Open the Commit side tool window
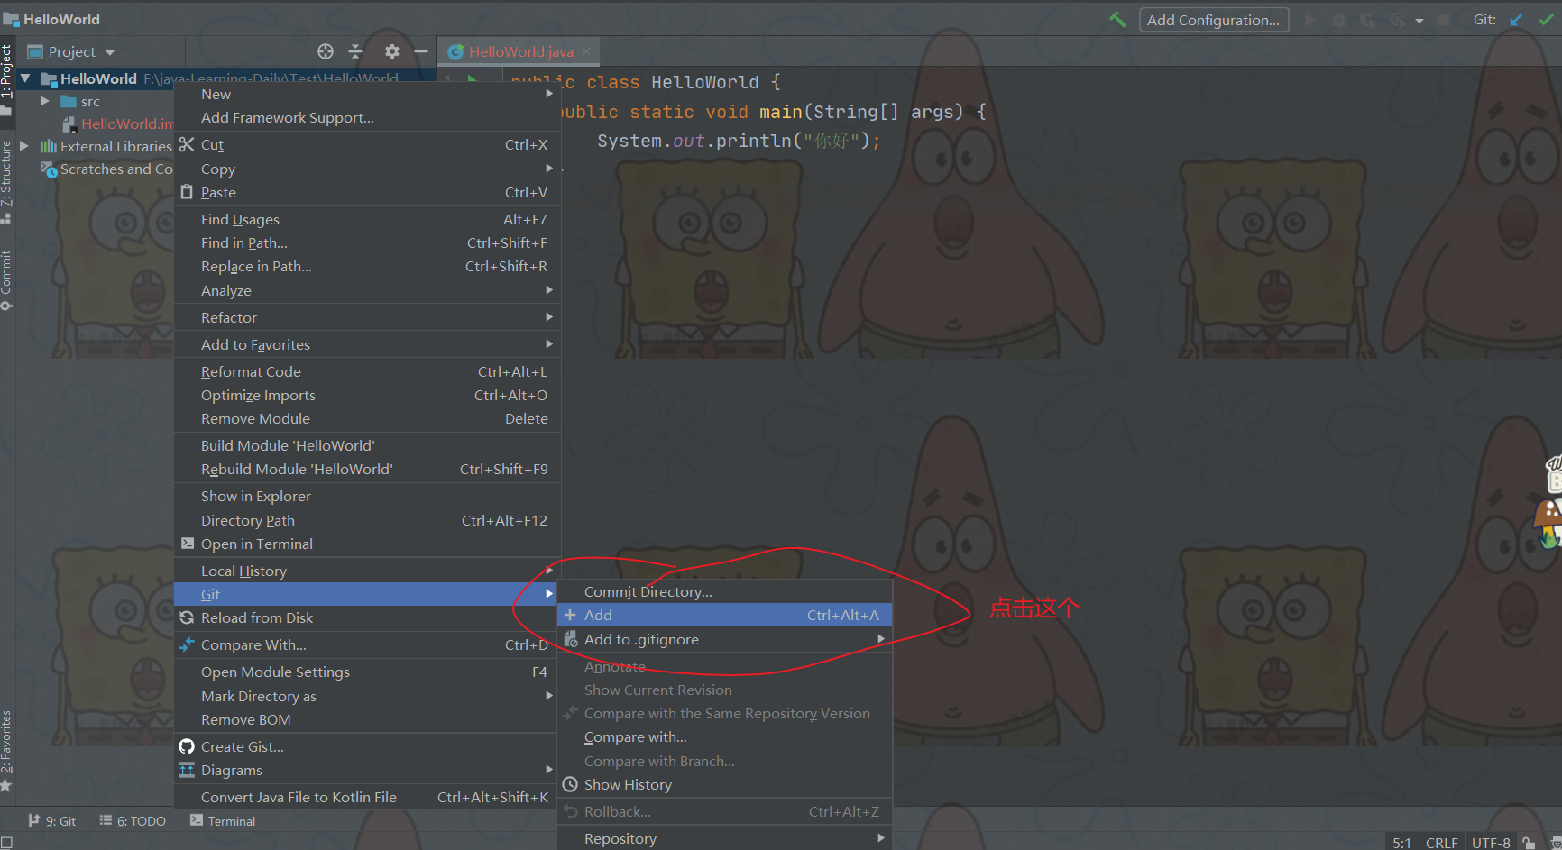Image resolution: width=1562 pixels, height=850 pixels. 6,279
